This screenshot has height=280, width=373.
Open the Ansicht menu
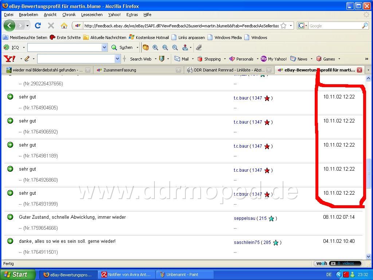click(x=50, y=15)
